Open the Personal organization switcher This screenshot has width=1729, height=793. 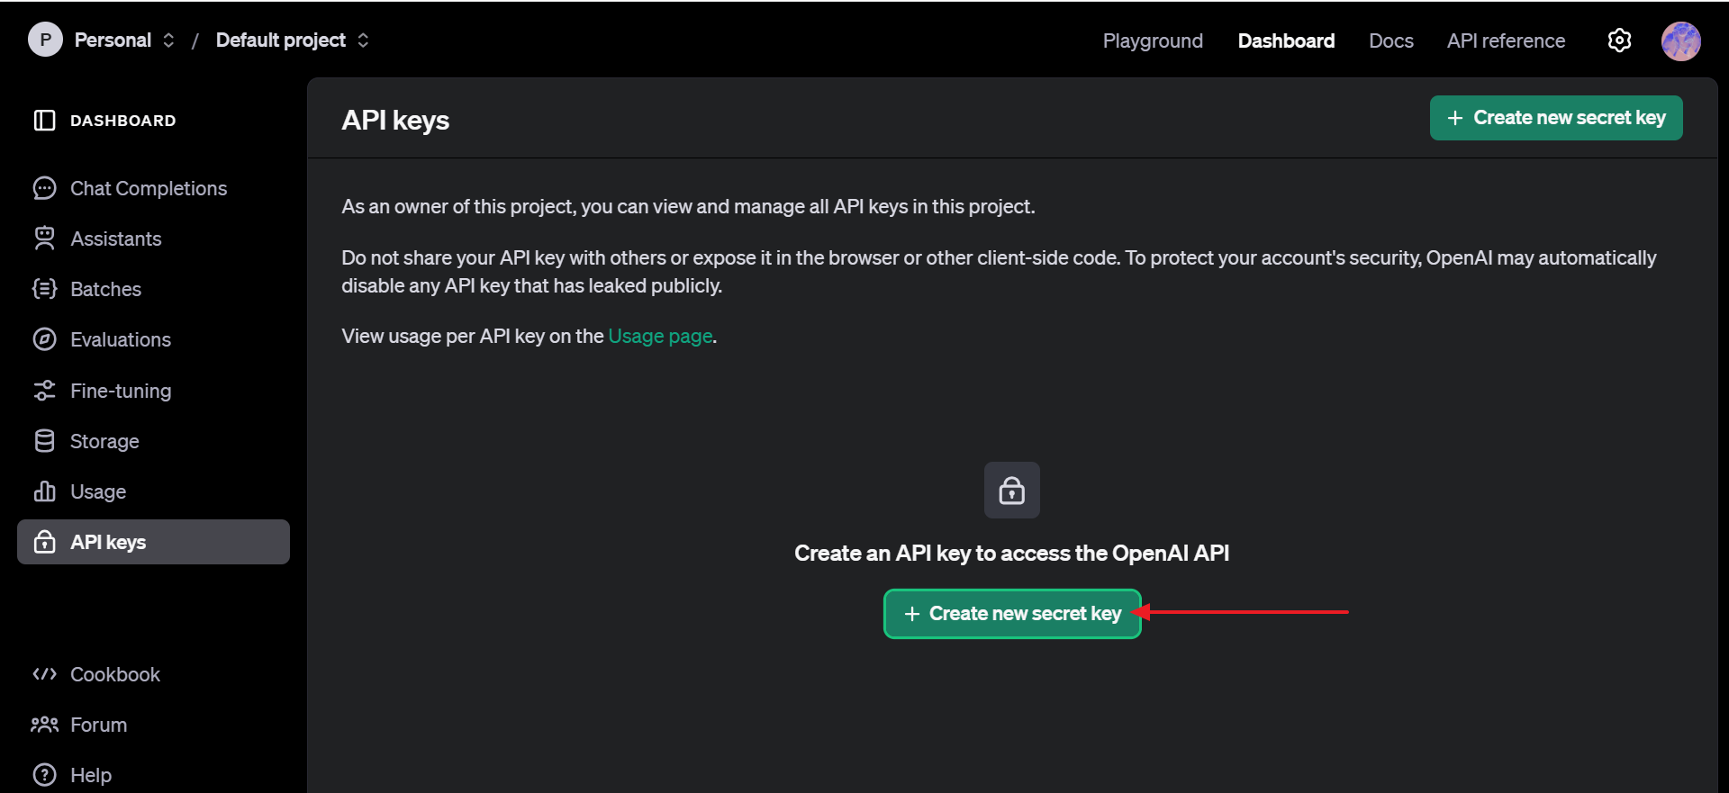124,40
